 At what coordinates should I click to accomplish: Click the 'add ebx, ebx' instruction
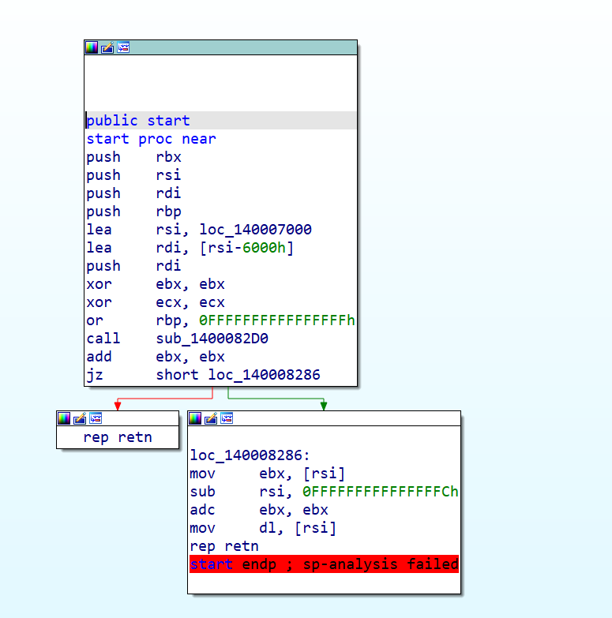click(156, 356)
